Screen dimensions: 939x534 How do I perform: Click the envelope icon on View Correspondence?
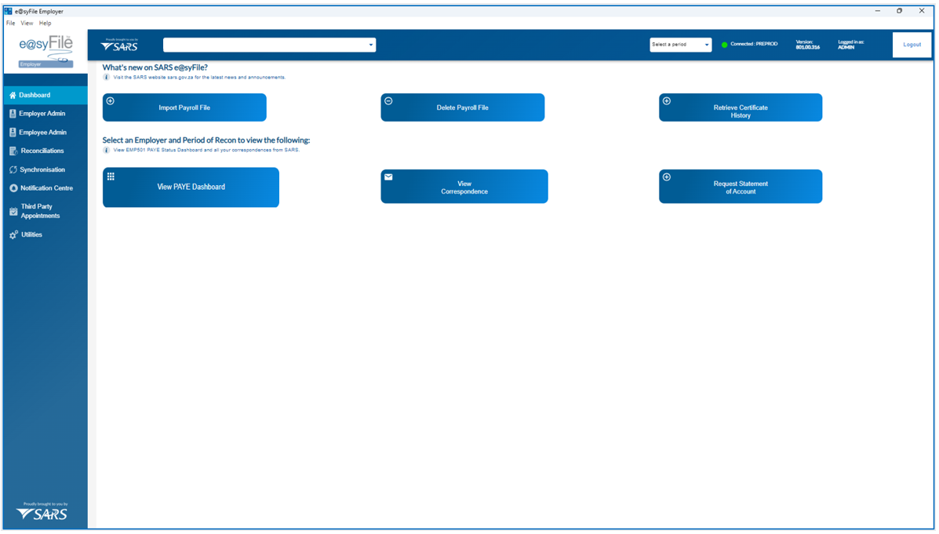(388, 177)
